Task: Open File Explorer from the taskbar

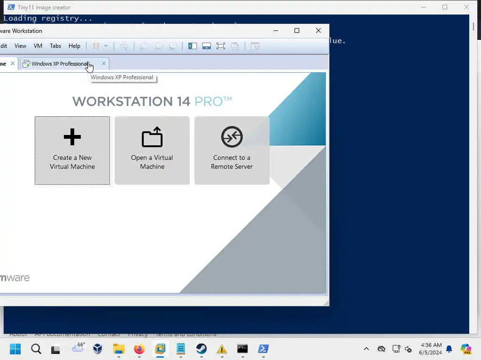Action: pyautogui.click(x=118, y=349)
